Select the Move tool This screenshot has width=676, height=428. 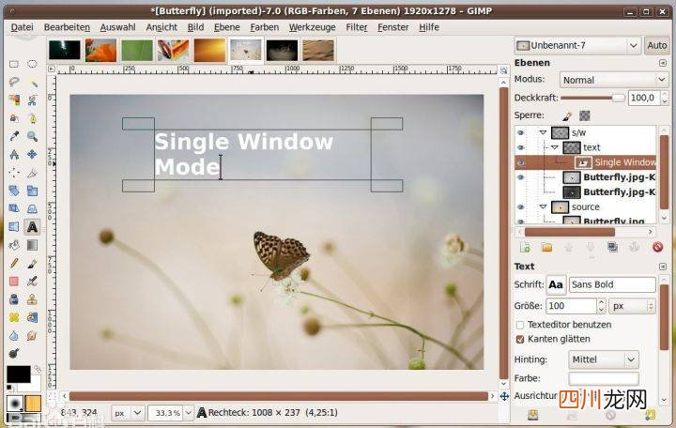pos(32,154)
